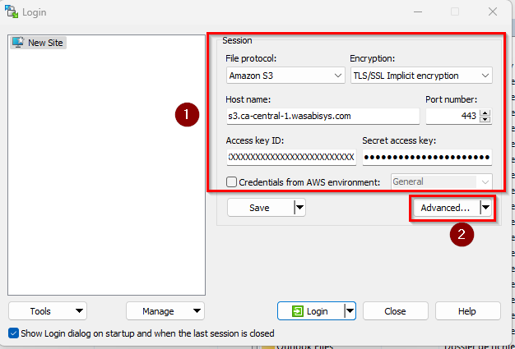Open the File protocol dropdown
This screenshot has height=349, width=515.
pos(285,76)
